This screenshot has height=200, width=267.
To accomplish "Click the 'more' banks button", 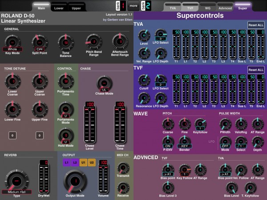I will (133, 6).
